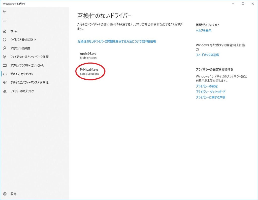Open 設定 at the sidebar bottom
Image resolution: width=258 pixels, height=200 pixels.
click(14, 194)
